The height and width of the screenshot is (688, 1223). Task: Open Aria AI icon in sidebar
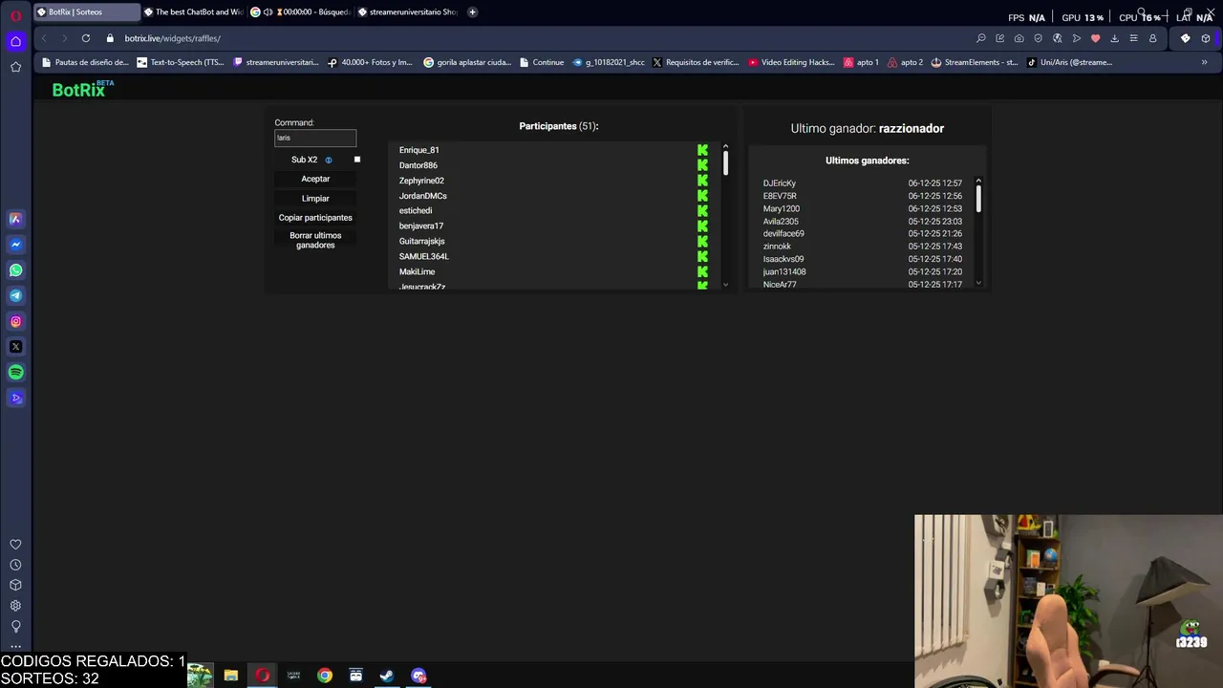point(15,219)
